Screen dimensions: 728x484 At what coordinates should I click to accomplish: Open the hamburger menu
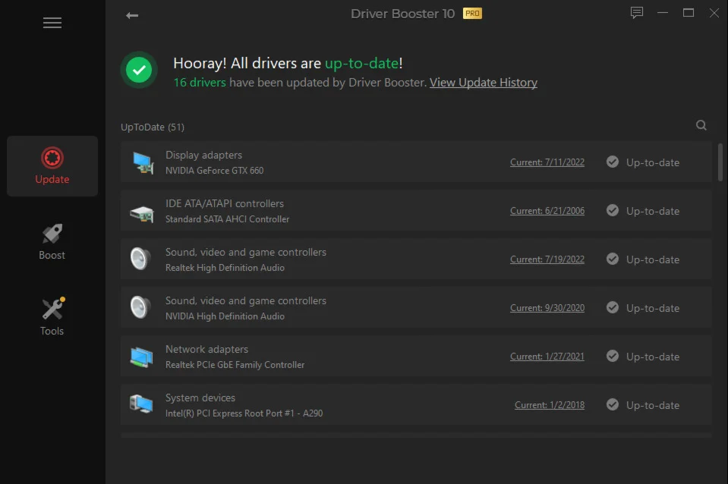click(52, 23)
